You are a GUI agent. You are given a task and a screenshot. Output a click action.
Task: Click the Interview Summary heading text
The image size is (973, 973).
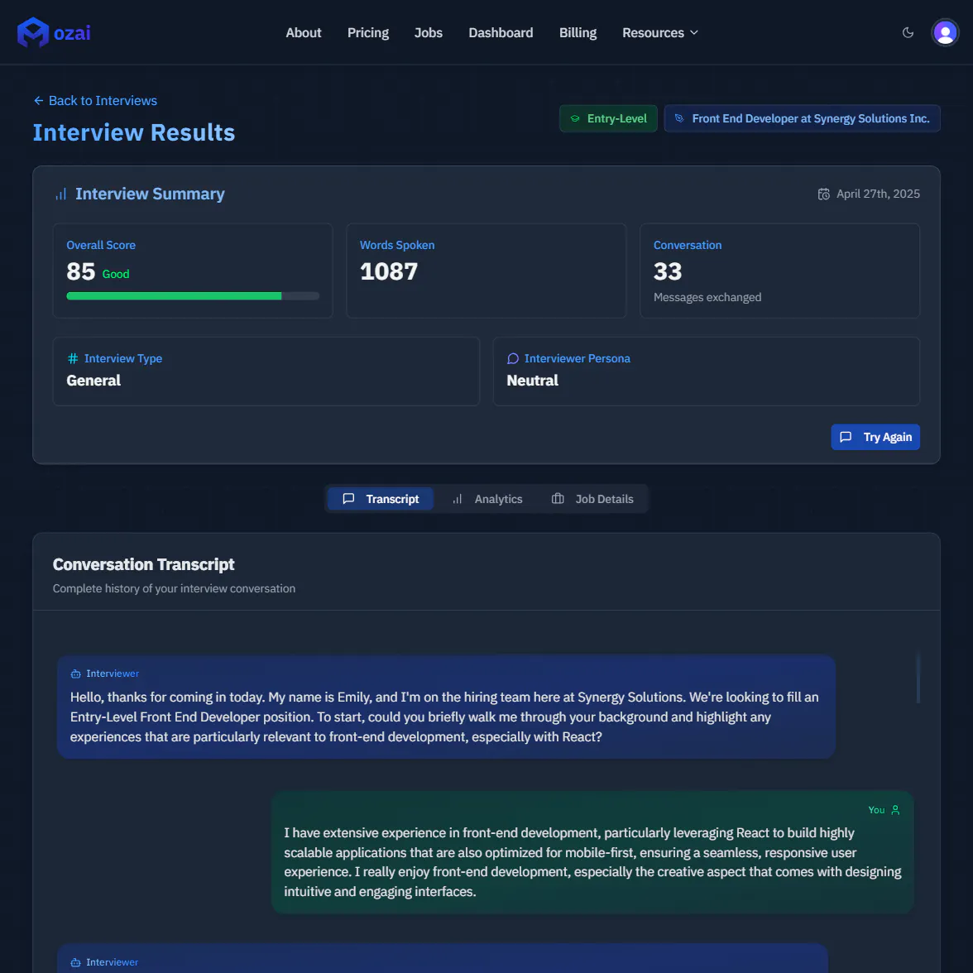[x=151, y=194]
